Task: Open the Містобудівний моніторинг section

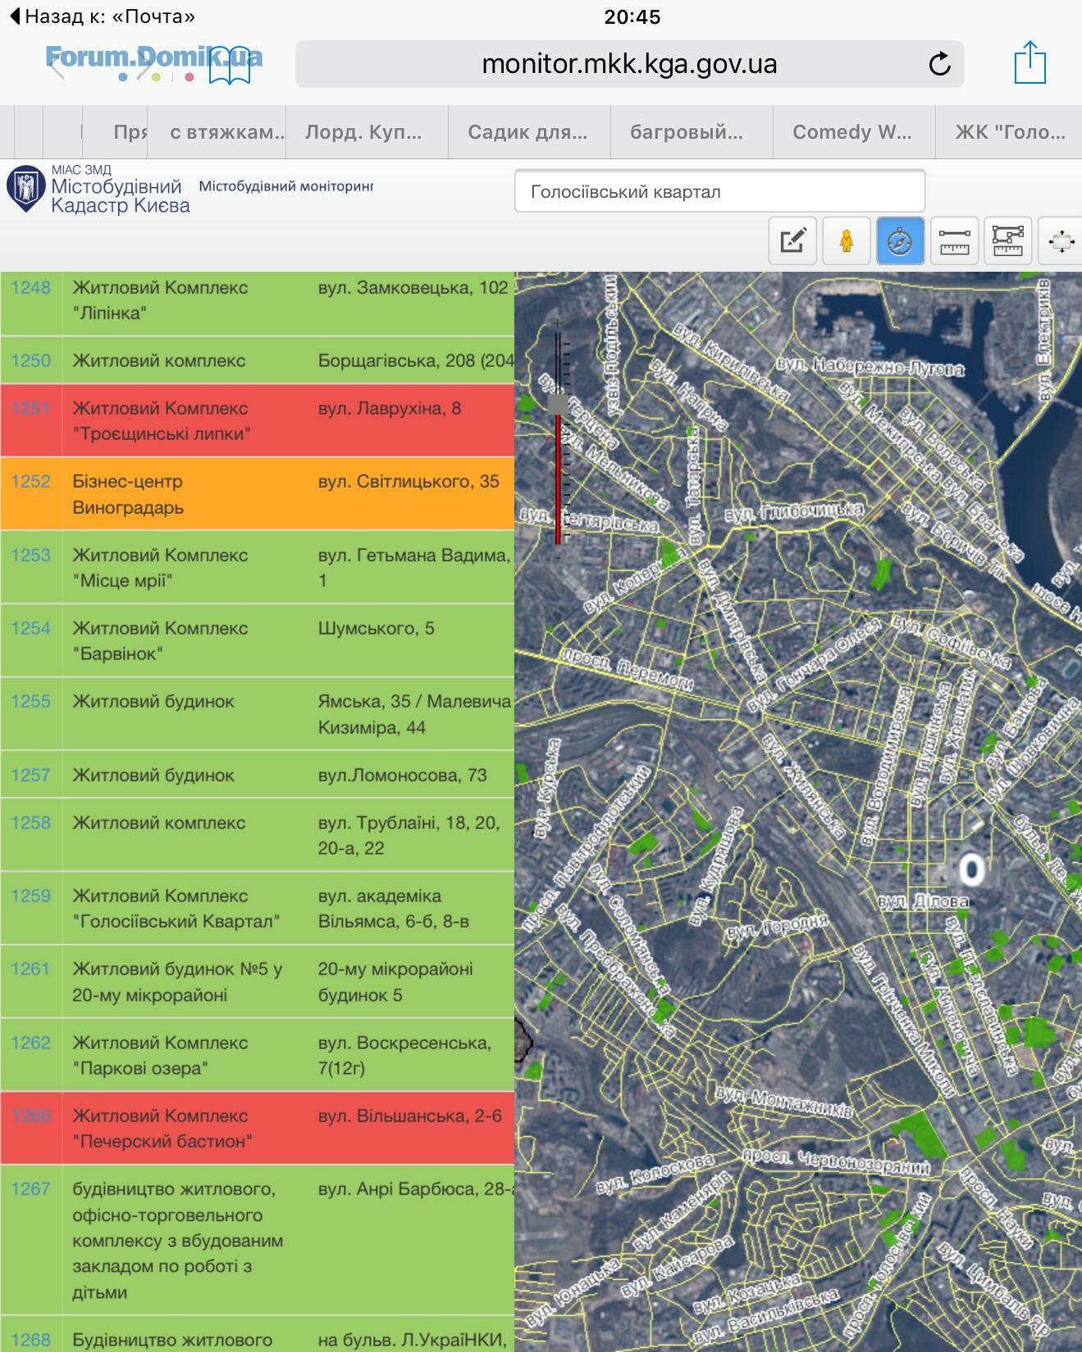Action: tap(286, 186)
